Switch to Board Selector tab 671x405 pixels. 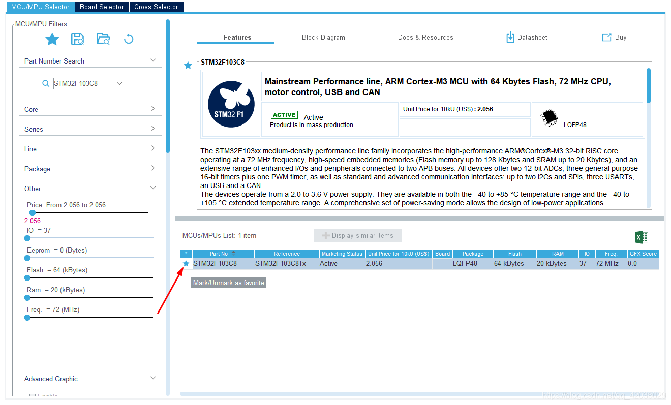[x=102, y=7]
